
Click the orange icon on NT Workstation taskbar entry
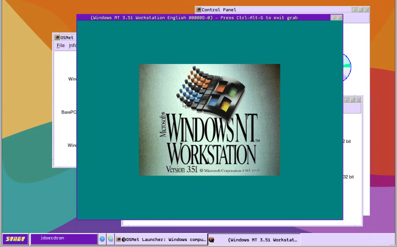coord(212,240)
